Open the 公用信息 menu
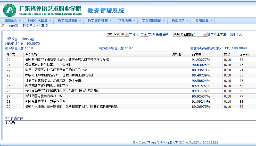This screenshot has height=146, width=256. click(204, 21)
